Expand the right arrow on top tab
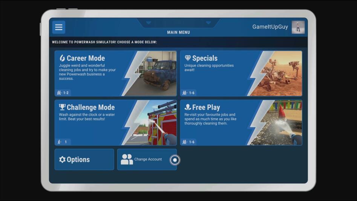357x201 pixels. pyautogui.click(x=208, y=23)
